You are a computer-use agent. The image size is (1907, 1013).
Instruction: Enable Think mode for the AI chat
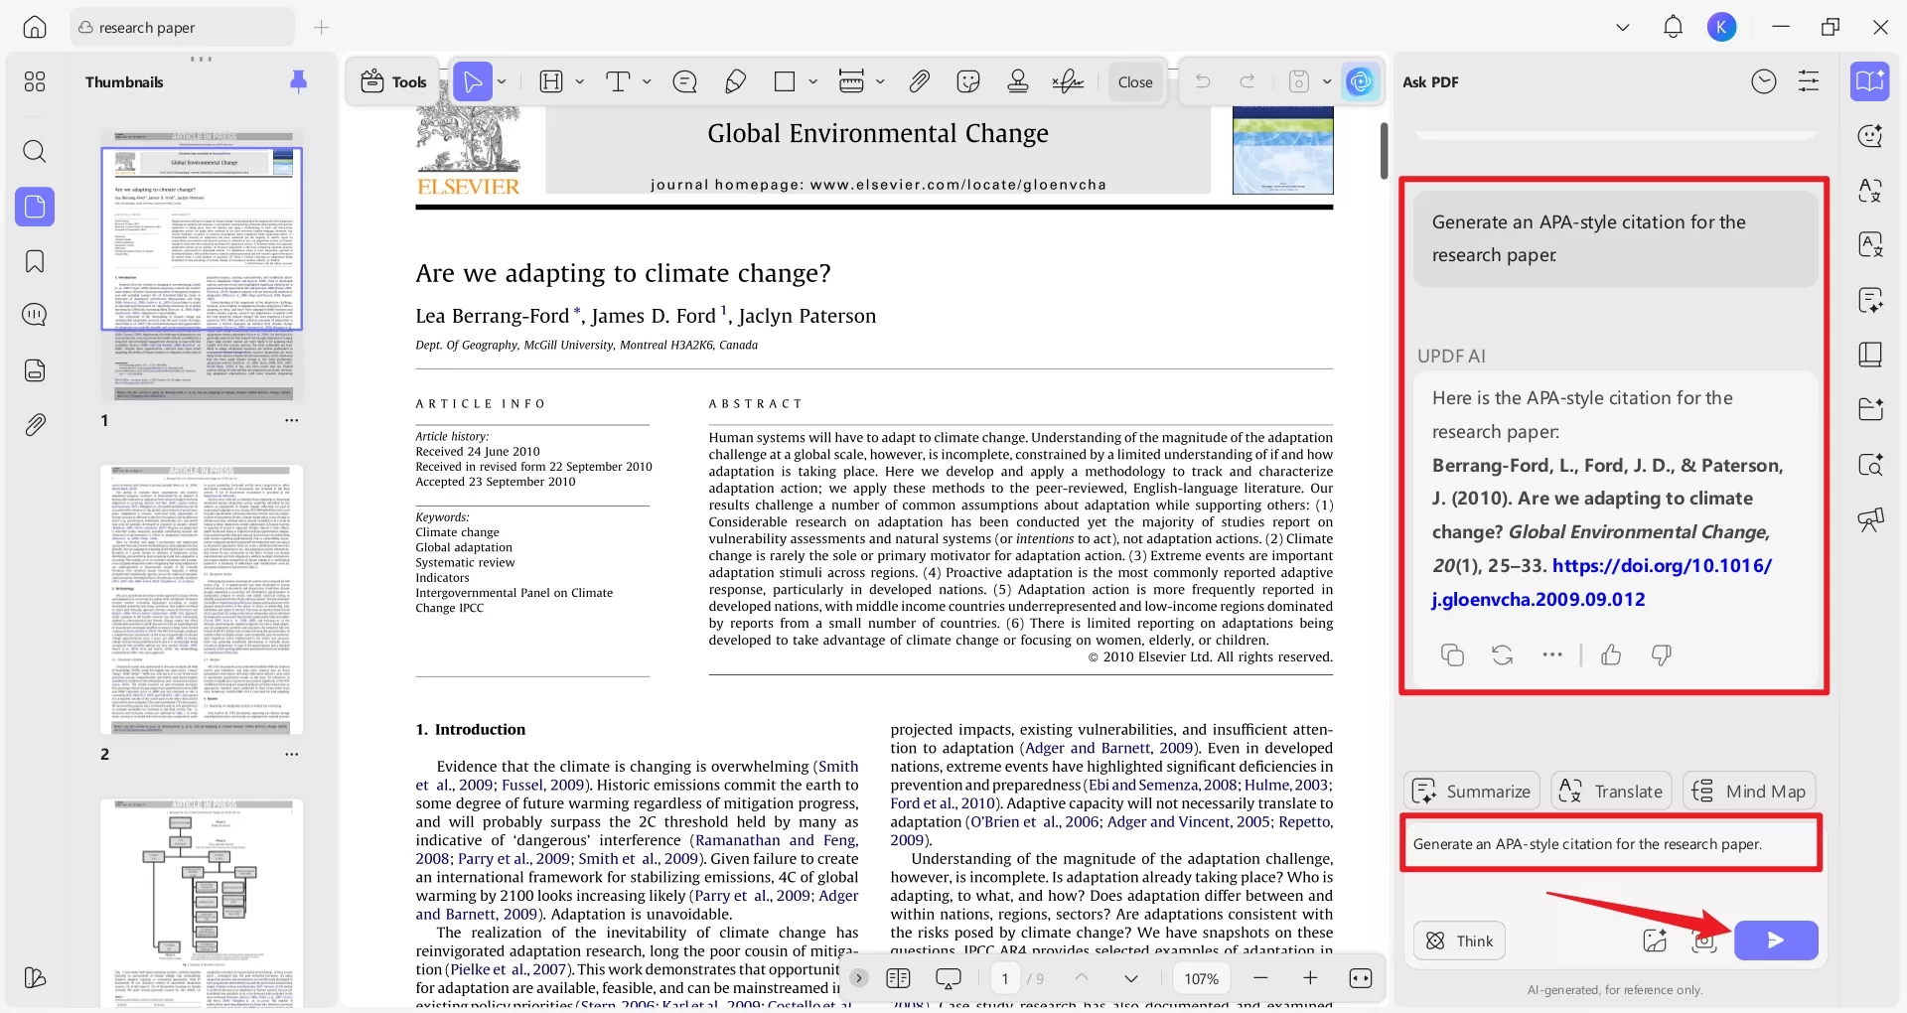coord(1457,941)
